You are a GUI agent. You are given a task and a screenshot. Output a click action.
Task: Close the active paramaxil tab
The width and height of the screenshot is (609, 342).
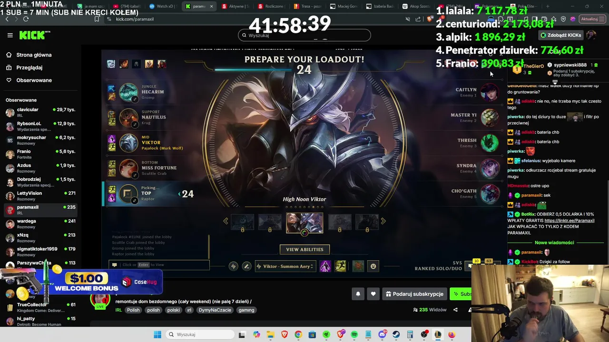[211, 6]
